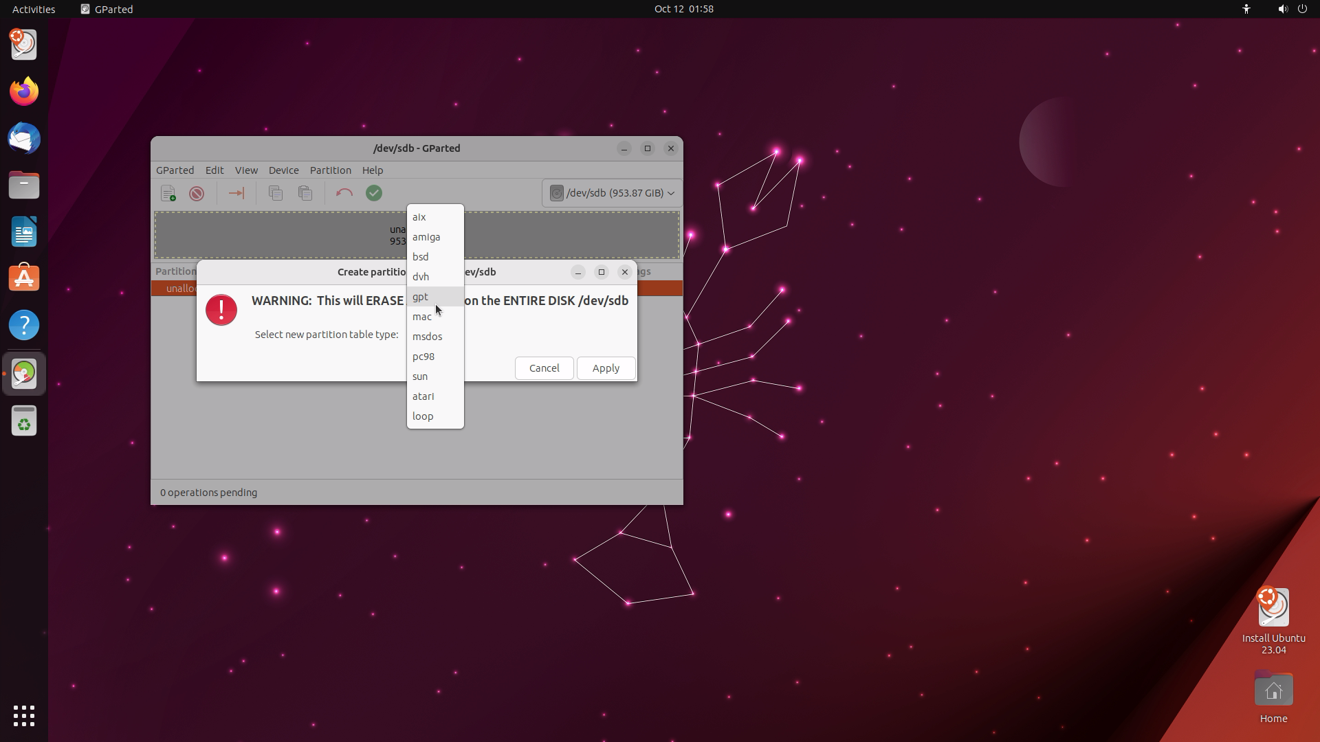Pick aix partition table type
The image size is (1320, 742).
point(435,217)
